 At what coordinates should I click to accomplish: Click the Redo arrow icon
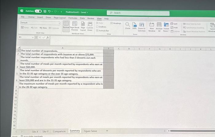(56, 11)
